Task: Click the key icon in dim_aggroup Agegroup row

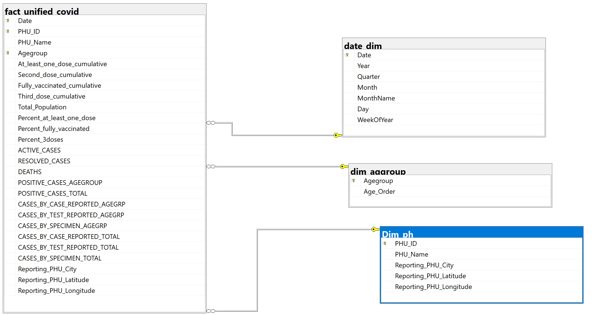Action: [353, 181]
